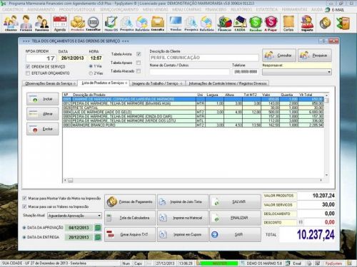The height and width of the screenshot is (267, 357).
Task: Toggle Marcar para sair os Valores checkbox
Action: (x=24, y=206)
